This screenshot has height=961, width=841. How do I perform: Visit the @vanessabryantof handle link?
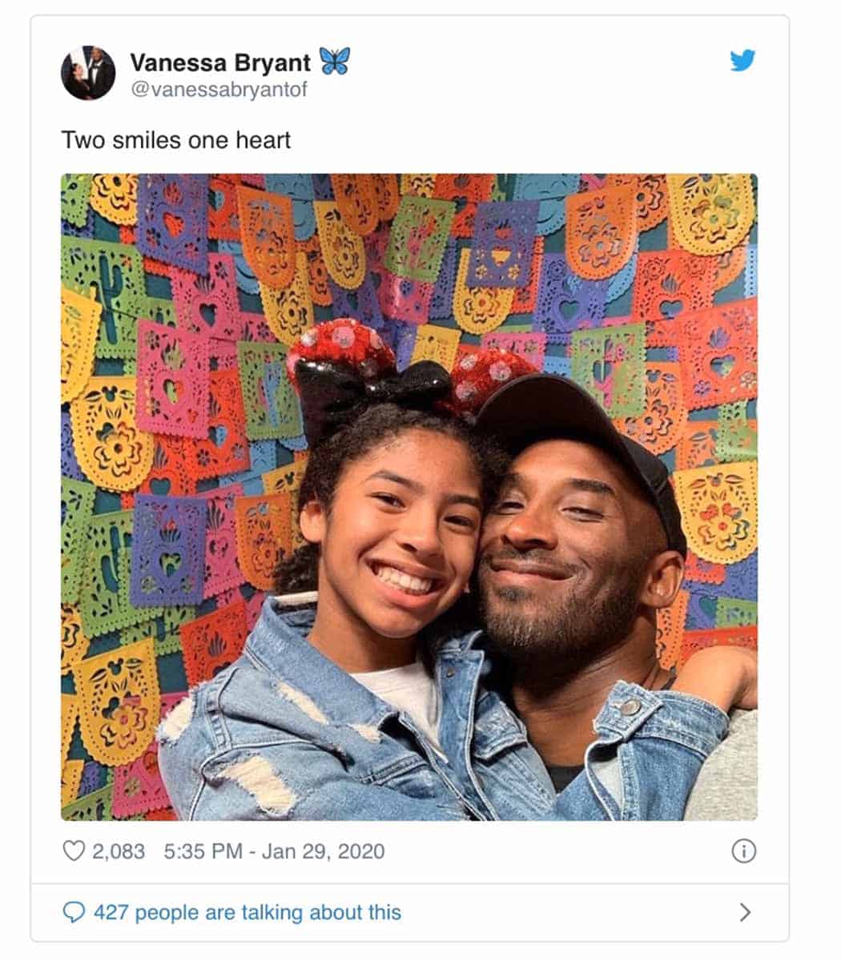coord(218,89)
